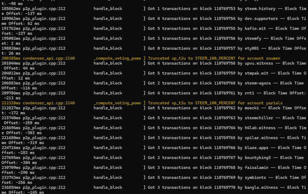The height and width of the screenshot is (194, 308).
Task: Click account name soumen in warning
Action: [273, 59]
